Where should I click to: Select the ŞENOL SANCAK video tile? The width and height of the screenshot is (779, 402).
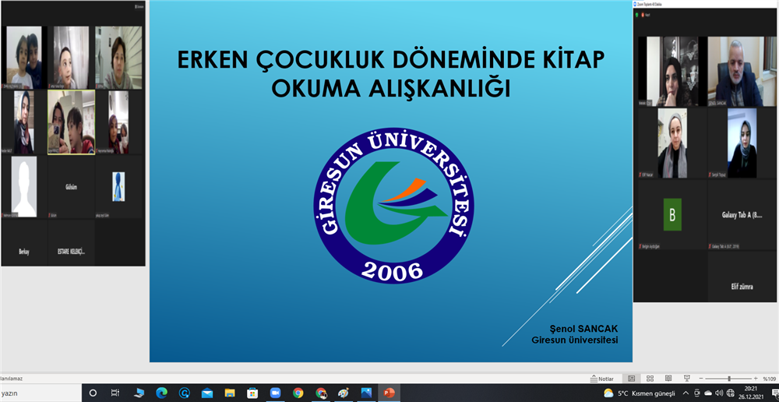742,72
